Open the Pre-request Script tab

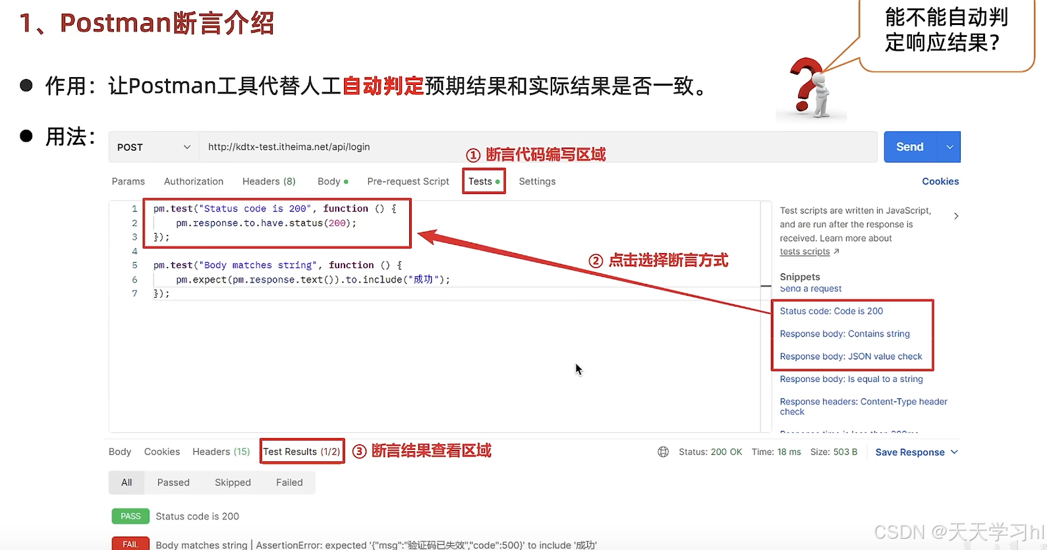408,181
